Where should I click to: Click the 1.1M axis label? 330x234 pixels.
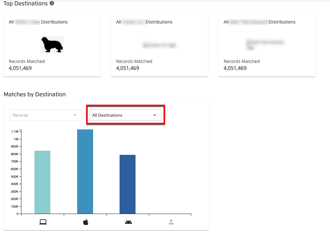tap(15, 131)
